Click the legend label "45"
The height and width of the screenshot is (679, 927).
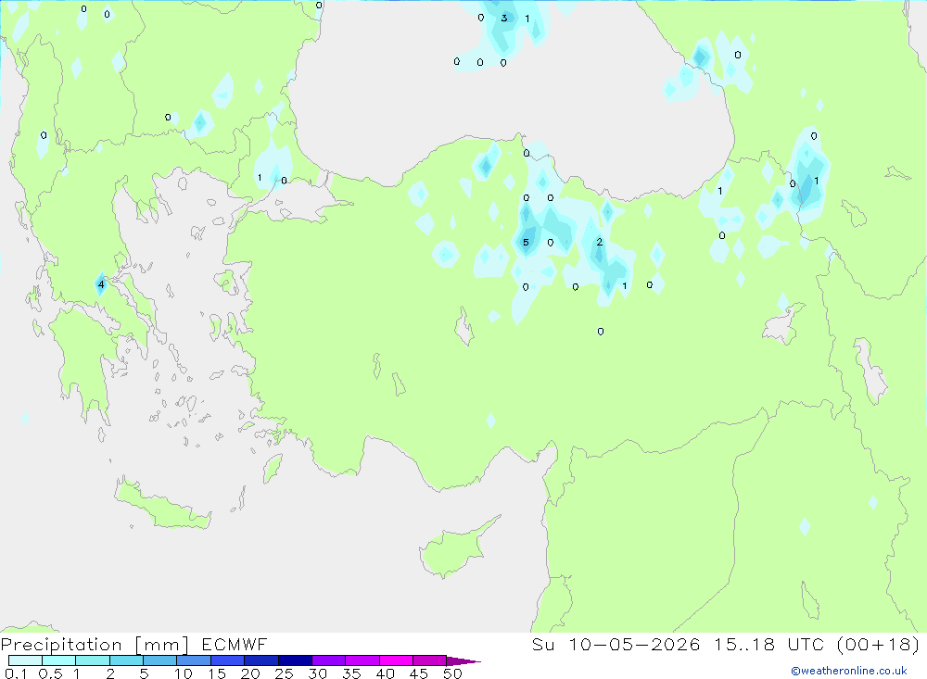(x=419, y=673)
